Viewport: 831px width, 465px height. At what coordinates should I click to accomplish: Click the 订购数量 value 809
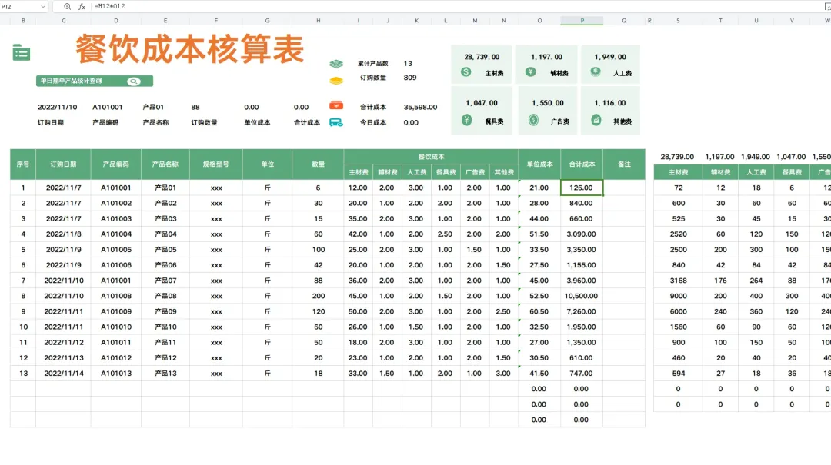point(410,78)
